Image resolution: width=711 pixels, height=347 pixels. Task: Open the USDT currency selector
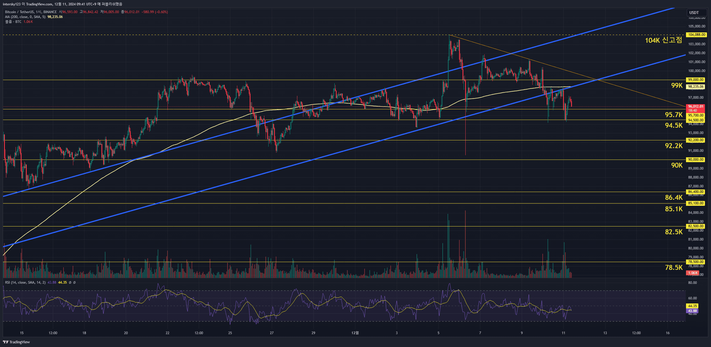[696, 13]
